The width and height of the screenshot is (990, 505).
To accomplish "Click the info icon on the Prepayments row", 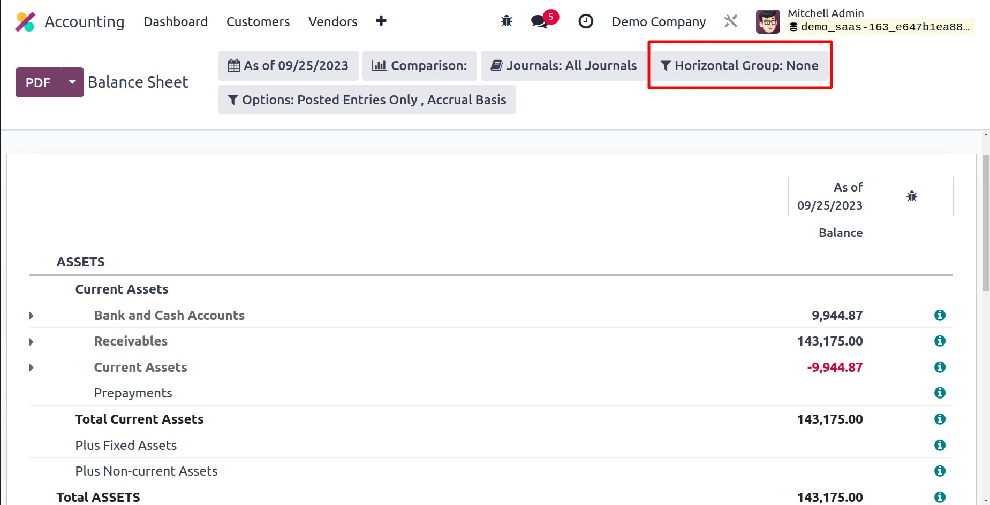I will point(939,393).
